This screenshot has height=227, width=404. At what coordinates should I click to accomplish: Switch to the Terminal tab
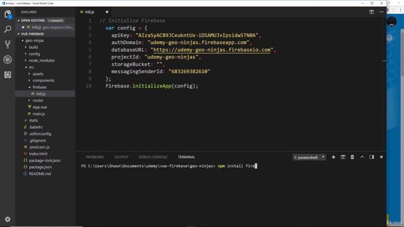(x=186, y=157)
